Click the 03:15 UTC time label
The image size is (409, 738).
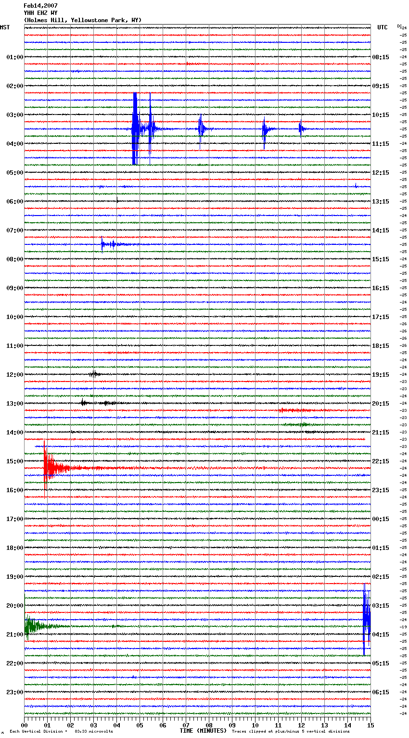381,606
